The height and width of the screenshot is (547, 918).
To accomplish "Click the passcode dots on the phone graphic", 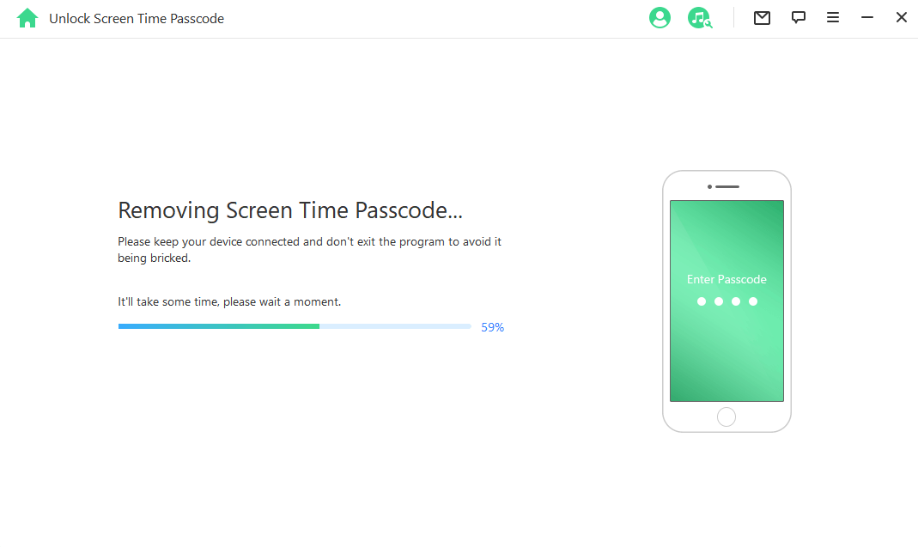I will tap(726, 301).
